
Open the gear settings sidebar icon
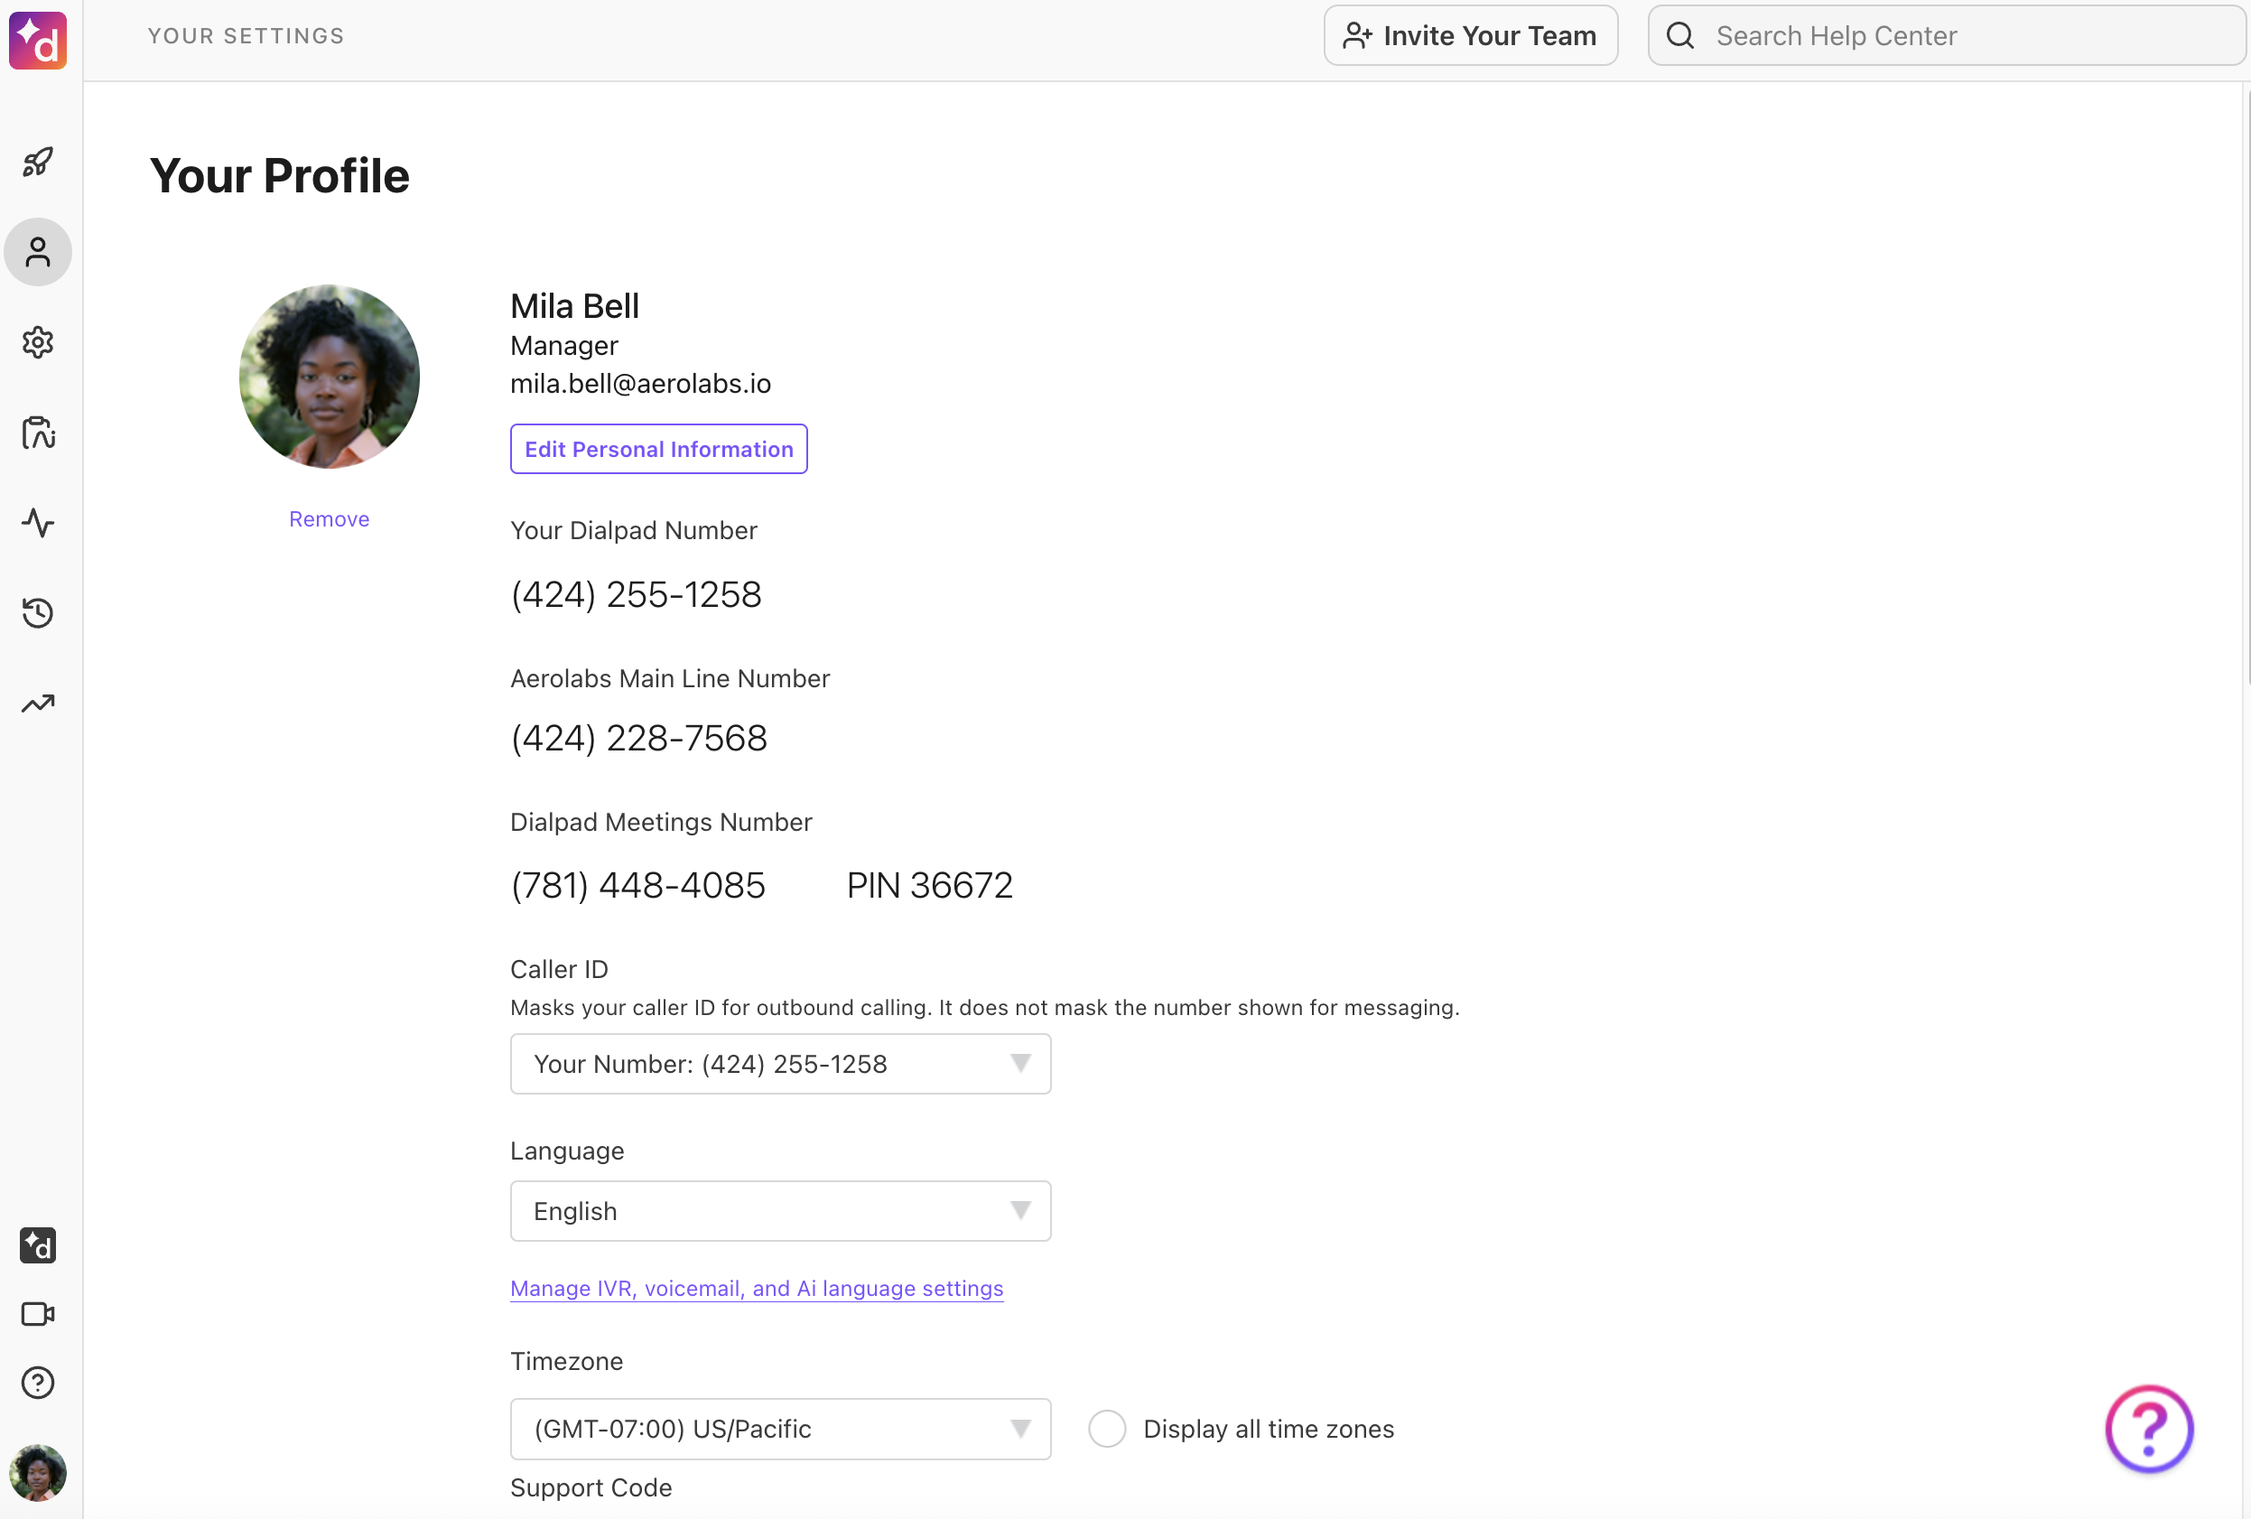point(38,342)
